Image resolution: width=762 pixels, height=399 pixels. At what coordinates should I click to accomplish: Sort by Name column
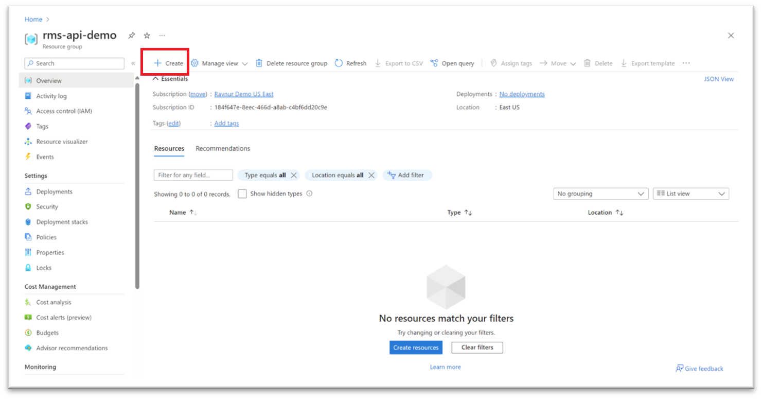(183, 213)
